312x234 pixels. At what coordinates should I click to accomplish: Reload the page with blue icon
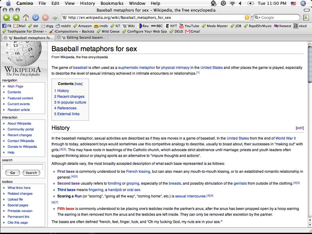(36, 17)
